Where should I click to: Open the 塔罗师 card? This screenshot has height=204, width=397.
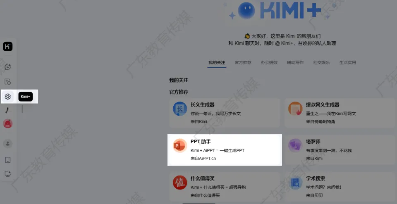click(341, 149)
